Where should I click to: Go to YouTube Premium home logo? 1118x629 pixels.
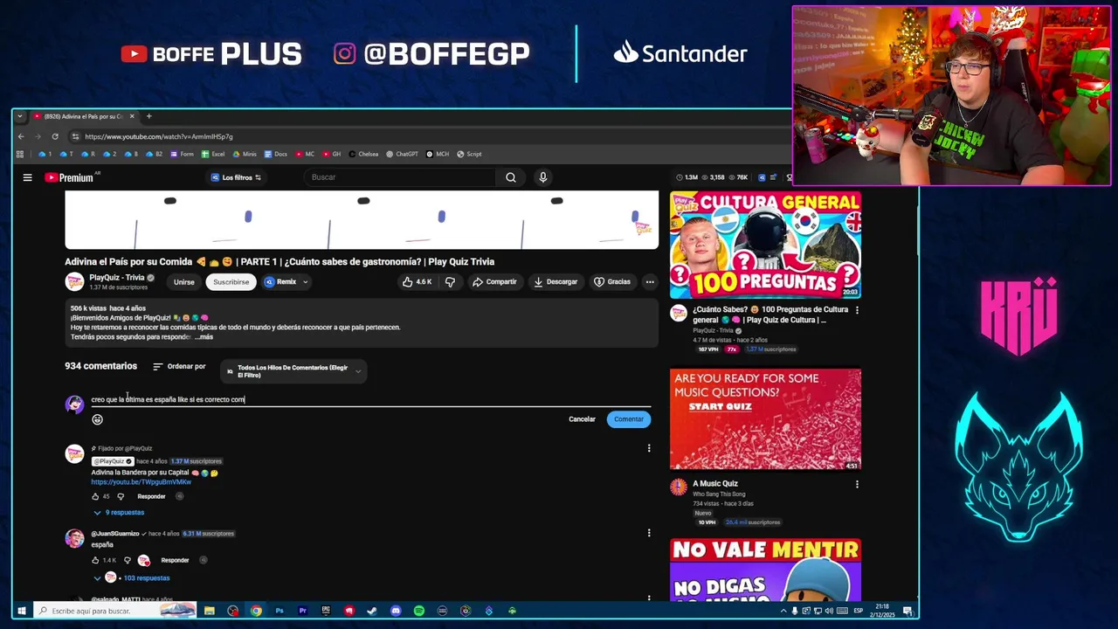tap(70, 177)
